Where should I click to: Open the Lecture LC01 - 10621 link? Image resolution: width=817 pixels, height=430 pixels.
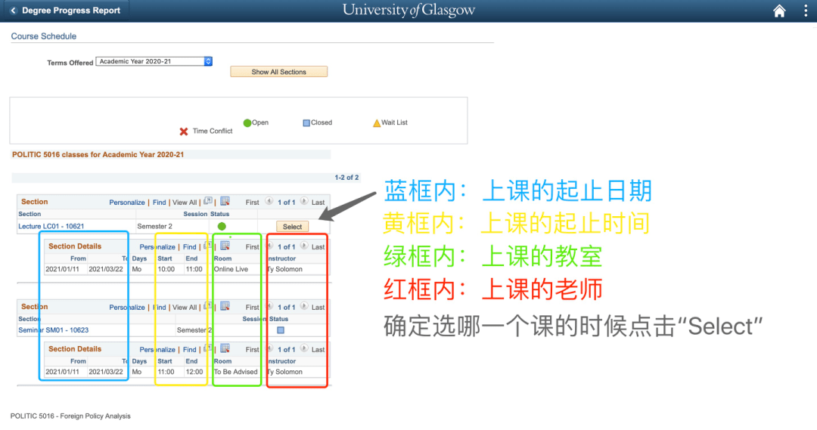coord(51,227)
